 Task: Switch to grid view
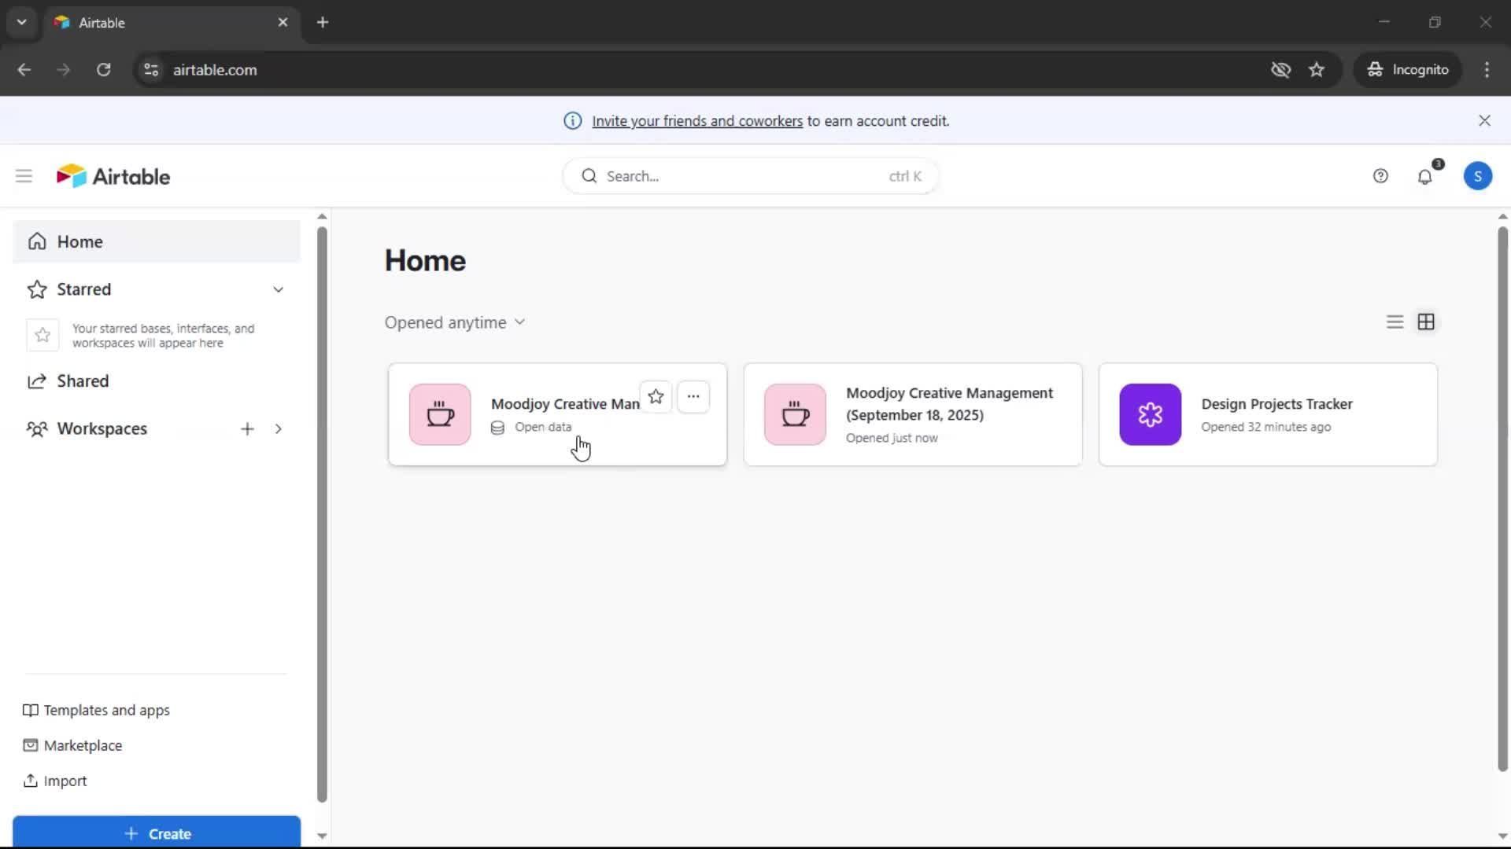pyautogui.click(x=1425, y=322)
